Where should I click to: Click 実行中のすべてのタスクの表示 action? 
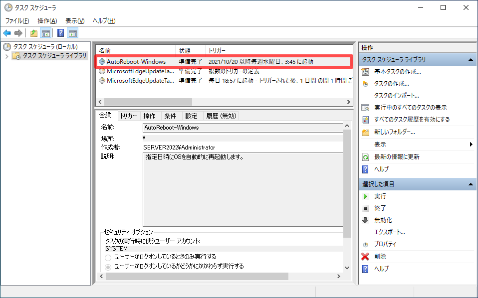[410, 108]
